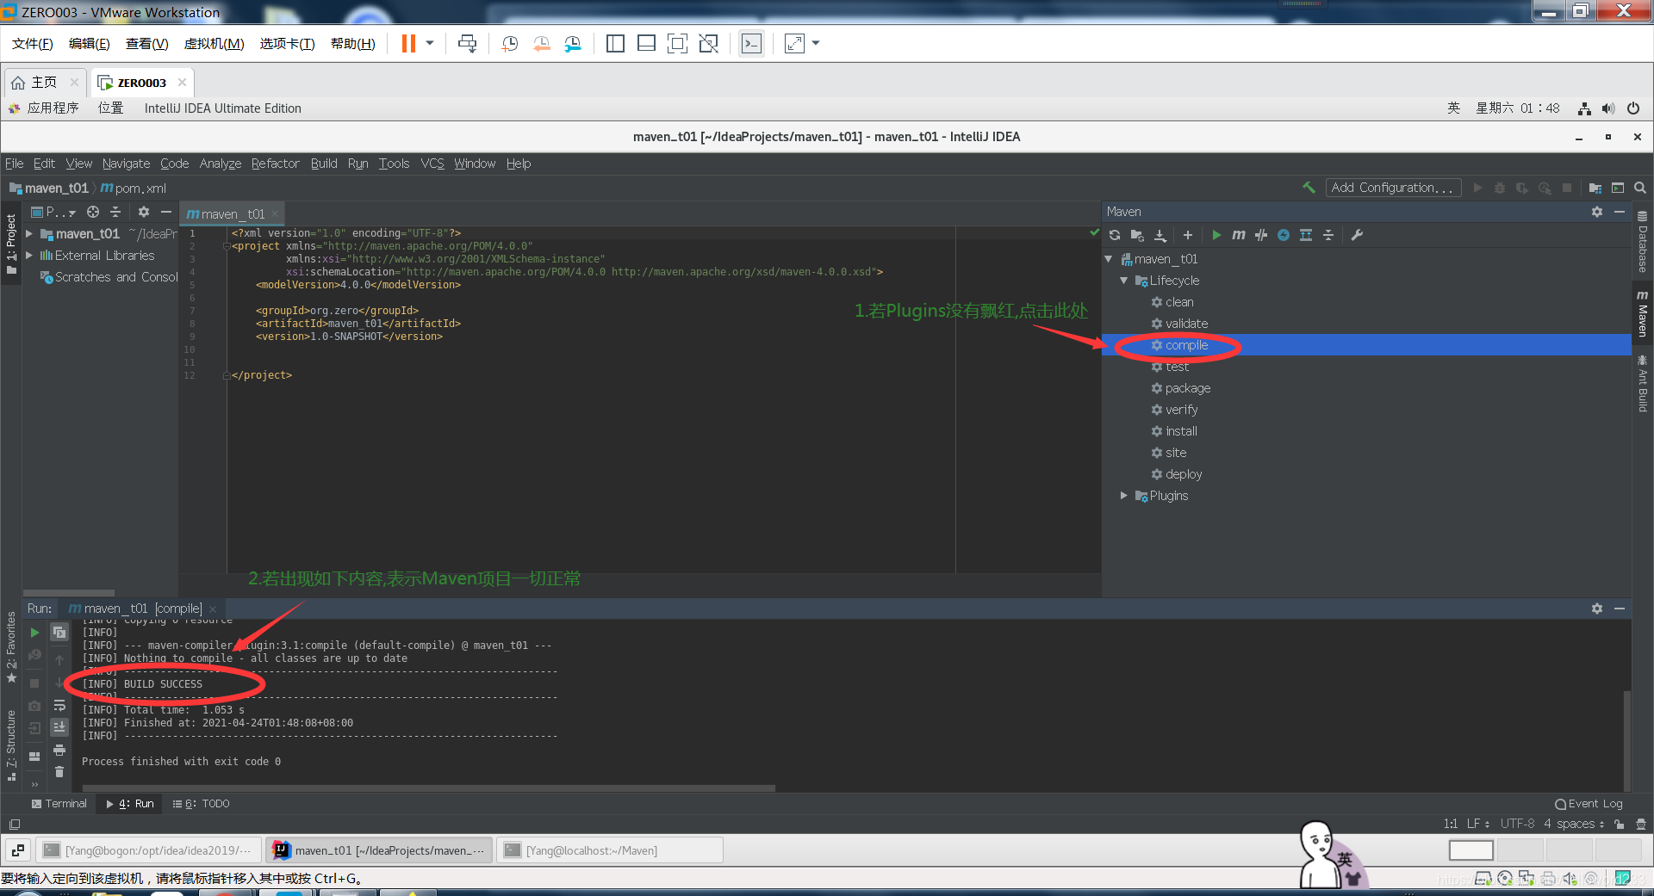
Task: Expand External Libraries node
Action: coord(29,256)
